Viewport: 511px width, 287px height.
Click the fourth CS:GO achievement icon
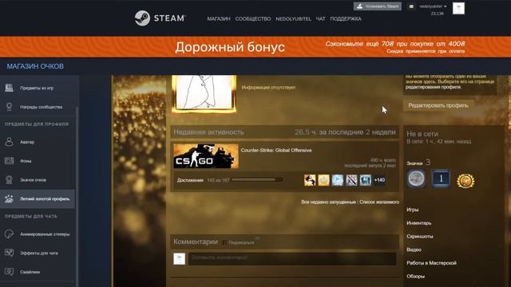(x=351, y=180)
